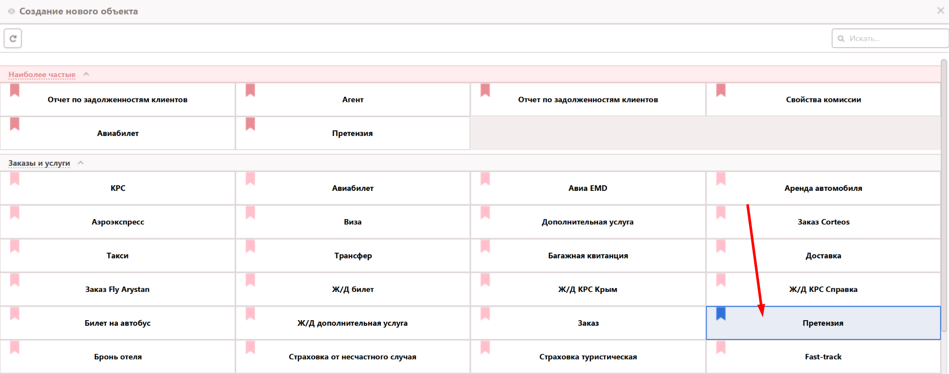Toggle the blue bookmark on highlighted Претензия tile
This screenshot has width=949, height=374.
(x=721, y=314)
